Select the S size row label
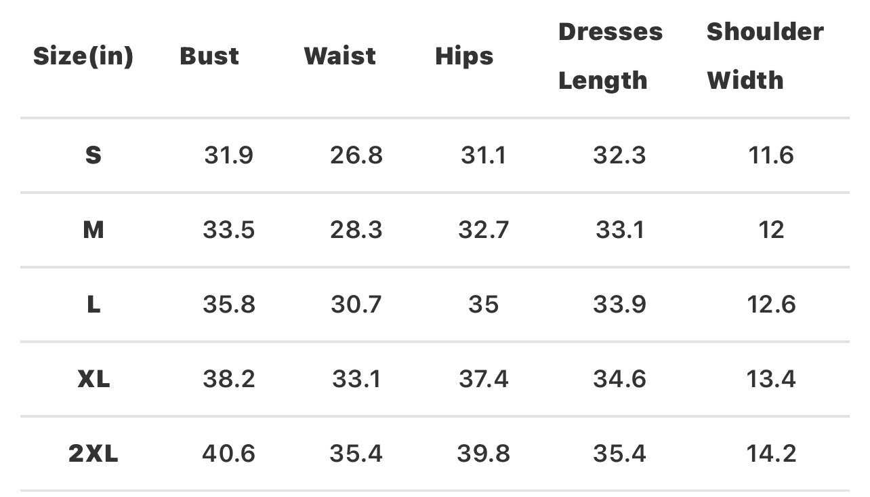 (x=94, y=155)
